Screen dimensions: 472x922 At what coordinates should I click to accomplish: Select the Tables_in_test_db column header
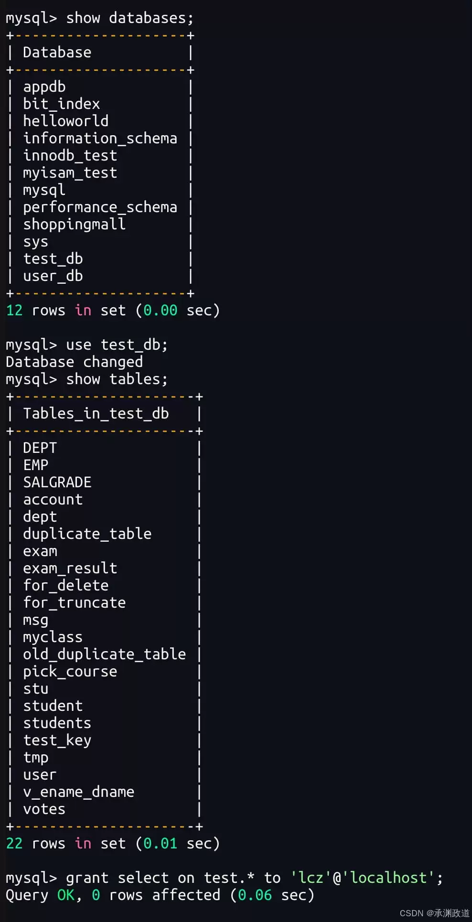[x=96, y=414]
